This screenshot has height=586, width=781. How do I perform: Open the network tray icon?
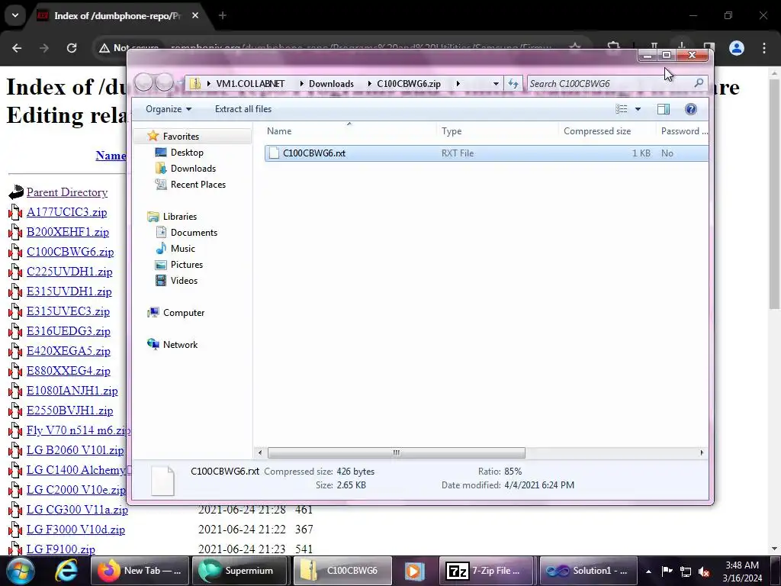[686, 572]
